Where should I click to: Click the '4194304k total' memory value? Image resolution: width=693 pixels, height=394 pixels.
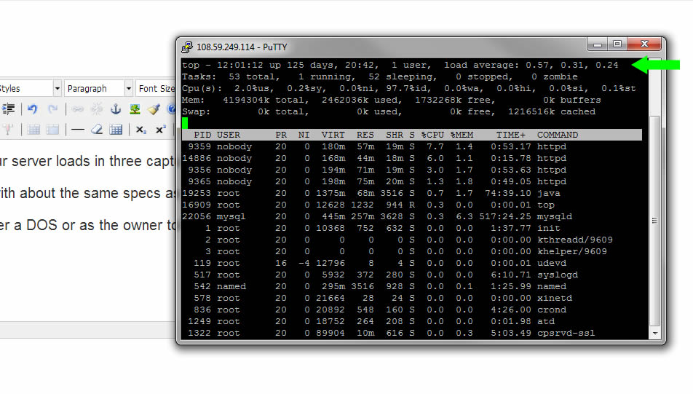tap(265, 100)
